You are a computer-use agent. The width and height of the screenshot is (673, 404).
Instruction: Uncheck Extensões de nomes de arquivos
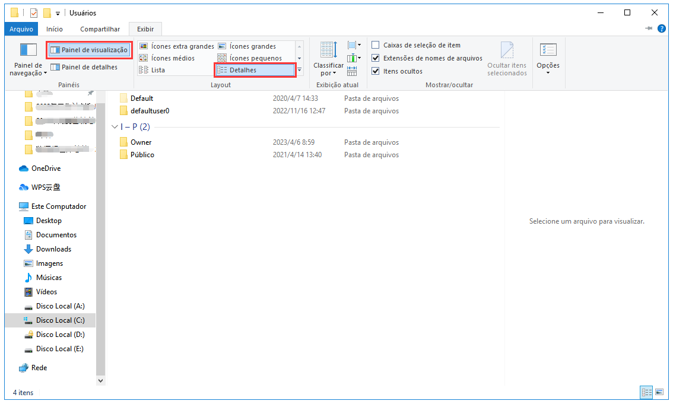click(x=376, y=58)
